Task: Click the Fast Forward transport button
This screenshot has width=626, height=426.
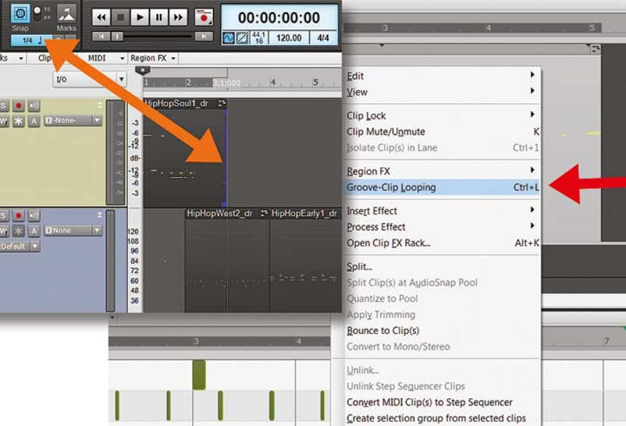Action: click(x=178, y=17)
